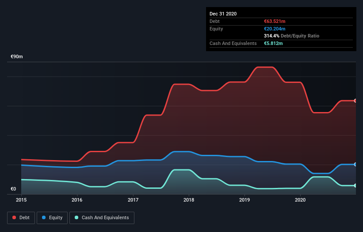Click the teal Cash And Equivalents legend dot
363x232 pixels.
[76, 217]
